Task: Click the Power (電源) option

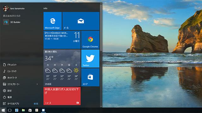Action: point(7,97)
